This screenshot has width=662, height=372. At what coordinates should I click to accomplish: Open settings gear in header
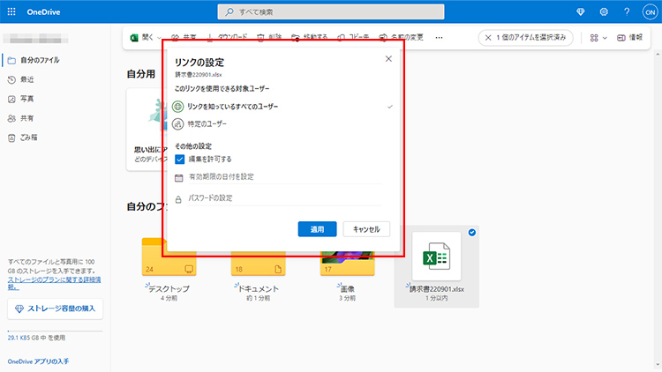click(x=604, y=12)
